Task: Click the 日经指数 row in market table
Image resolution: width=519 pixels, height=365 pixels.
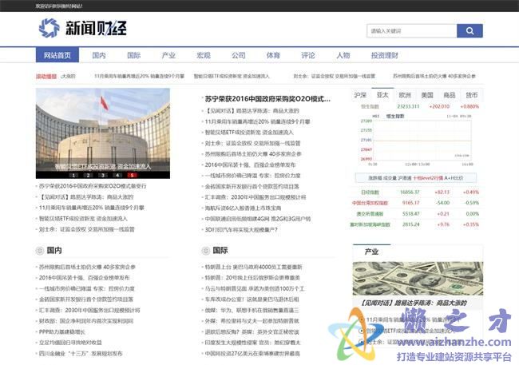Action: click(415, 192)
